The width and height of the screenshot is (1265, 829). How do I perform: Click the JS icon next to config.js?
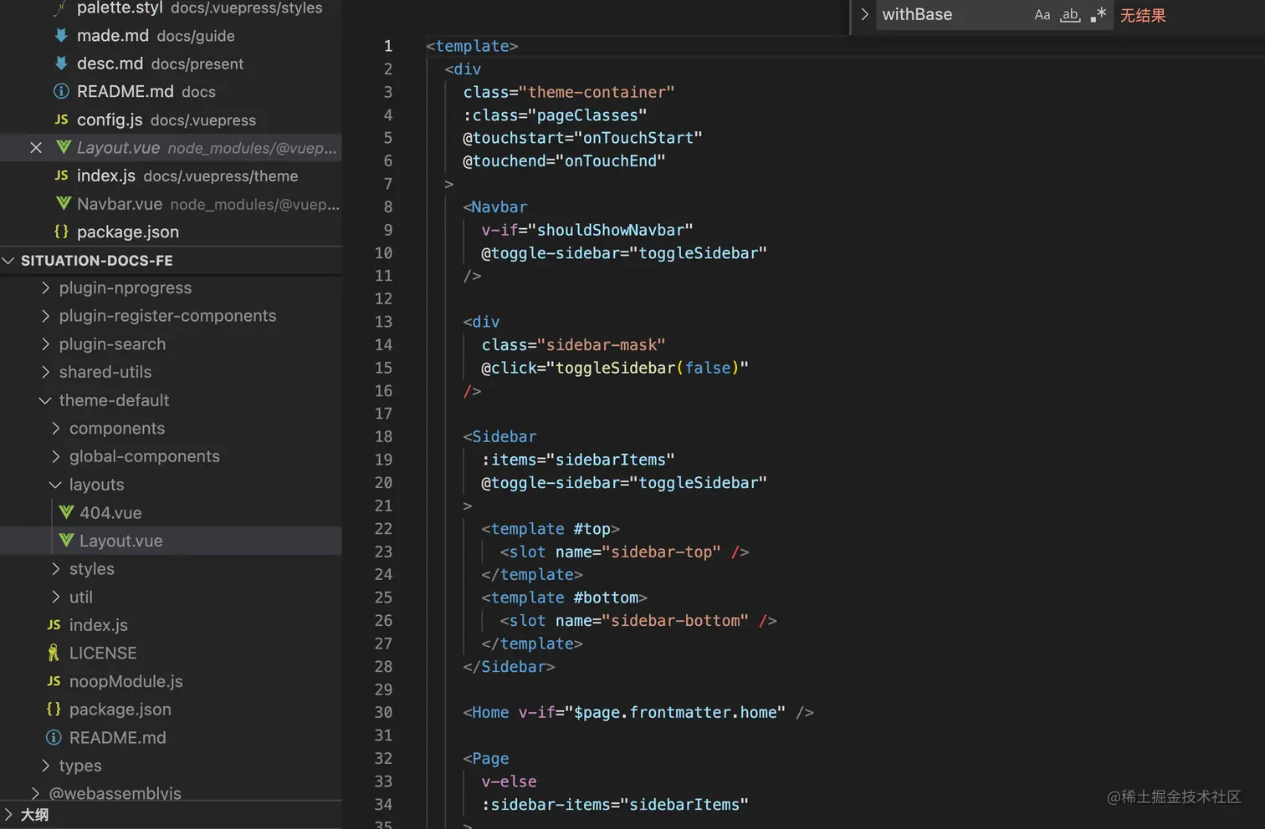click(61, 120)
